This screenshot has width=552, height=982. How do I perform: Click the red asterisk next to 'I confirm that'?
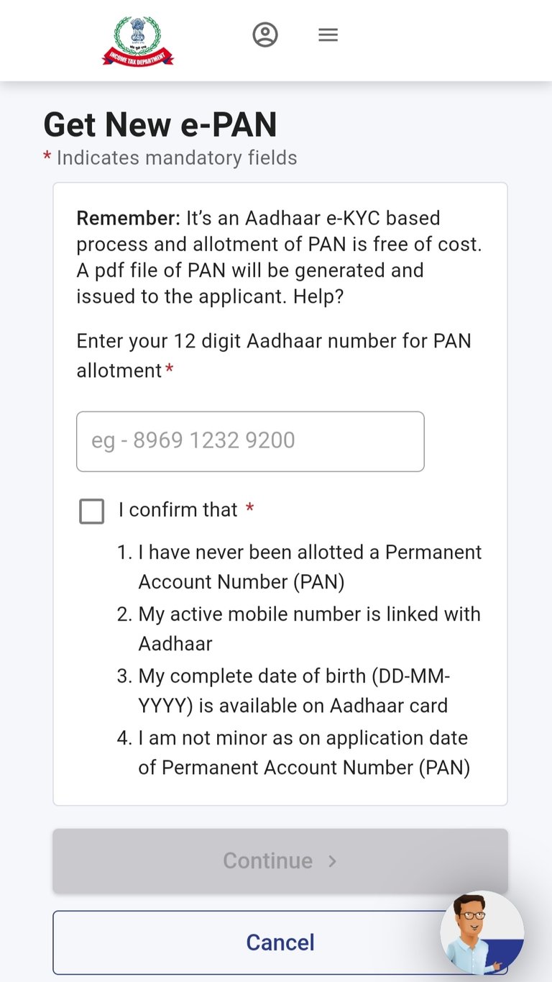[x=249, y=509]
